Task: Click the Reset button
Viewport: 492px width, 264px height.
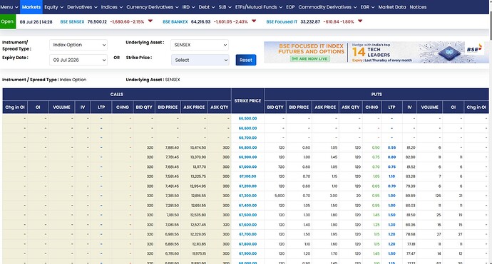Action: click(x=246, y=60)
